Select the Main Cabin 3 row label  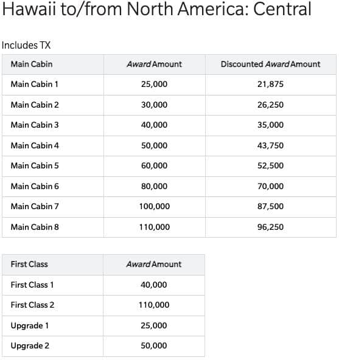[x=35, y=125]
